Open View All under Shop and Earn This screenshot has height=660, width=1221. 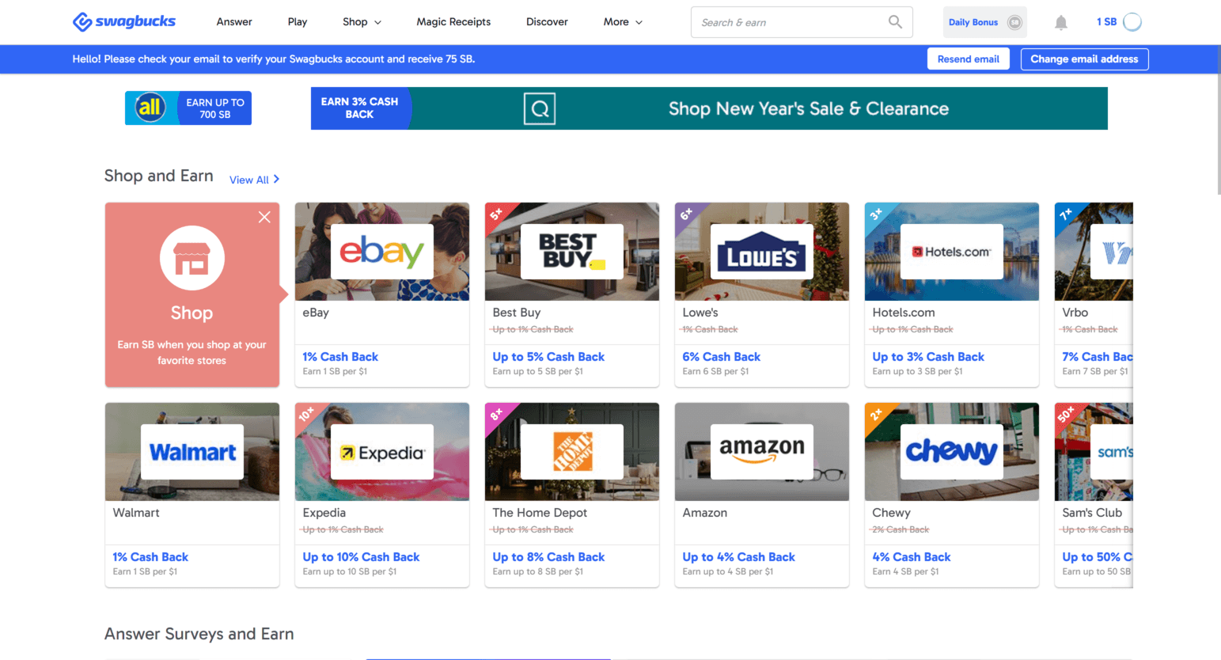(x=252, y=180)
